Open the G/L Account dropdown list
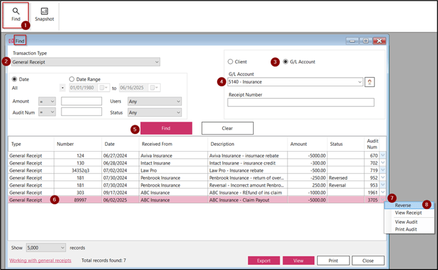Image resolution: width=438 pixels, height=270 pixels. tap(360, 82)
